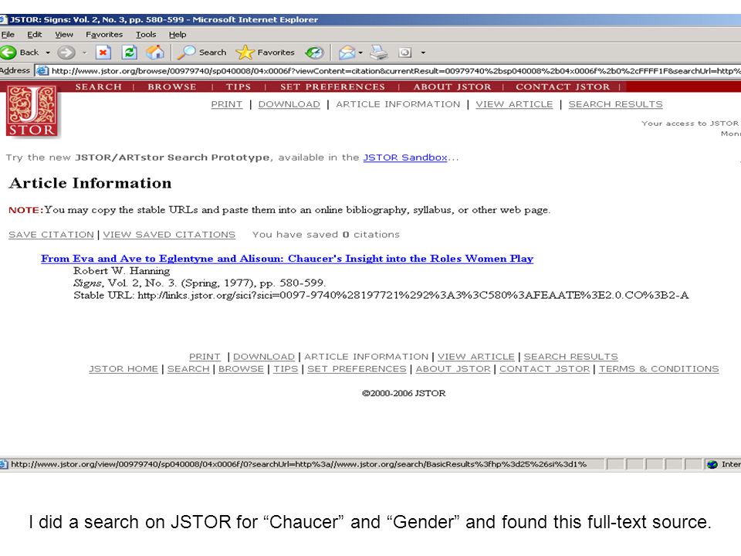Click the top PRINT link

click(226, 104)
